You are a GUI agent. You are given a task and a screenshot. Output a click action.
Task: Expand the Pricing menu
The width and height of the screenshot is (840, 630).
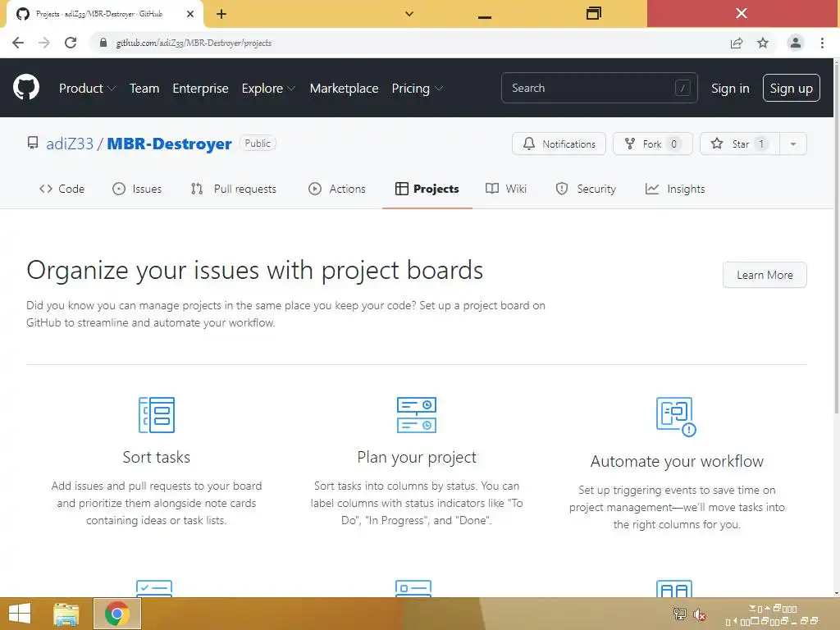point(417,89)
